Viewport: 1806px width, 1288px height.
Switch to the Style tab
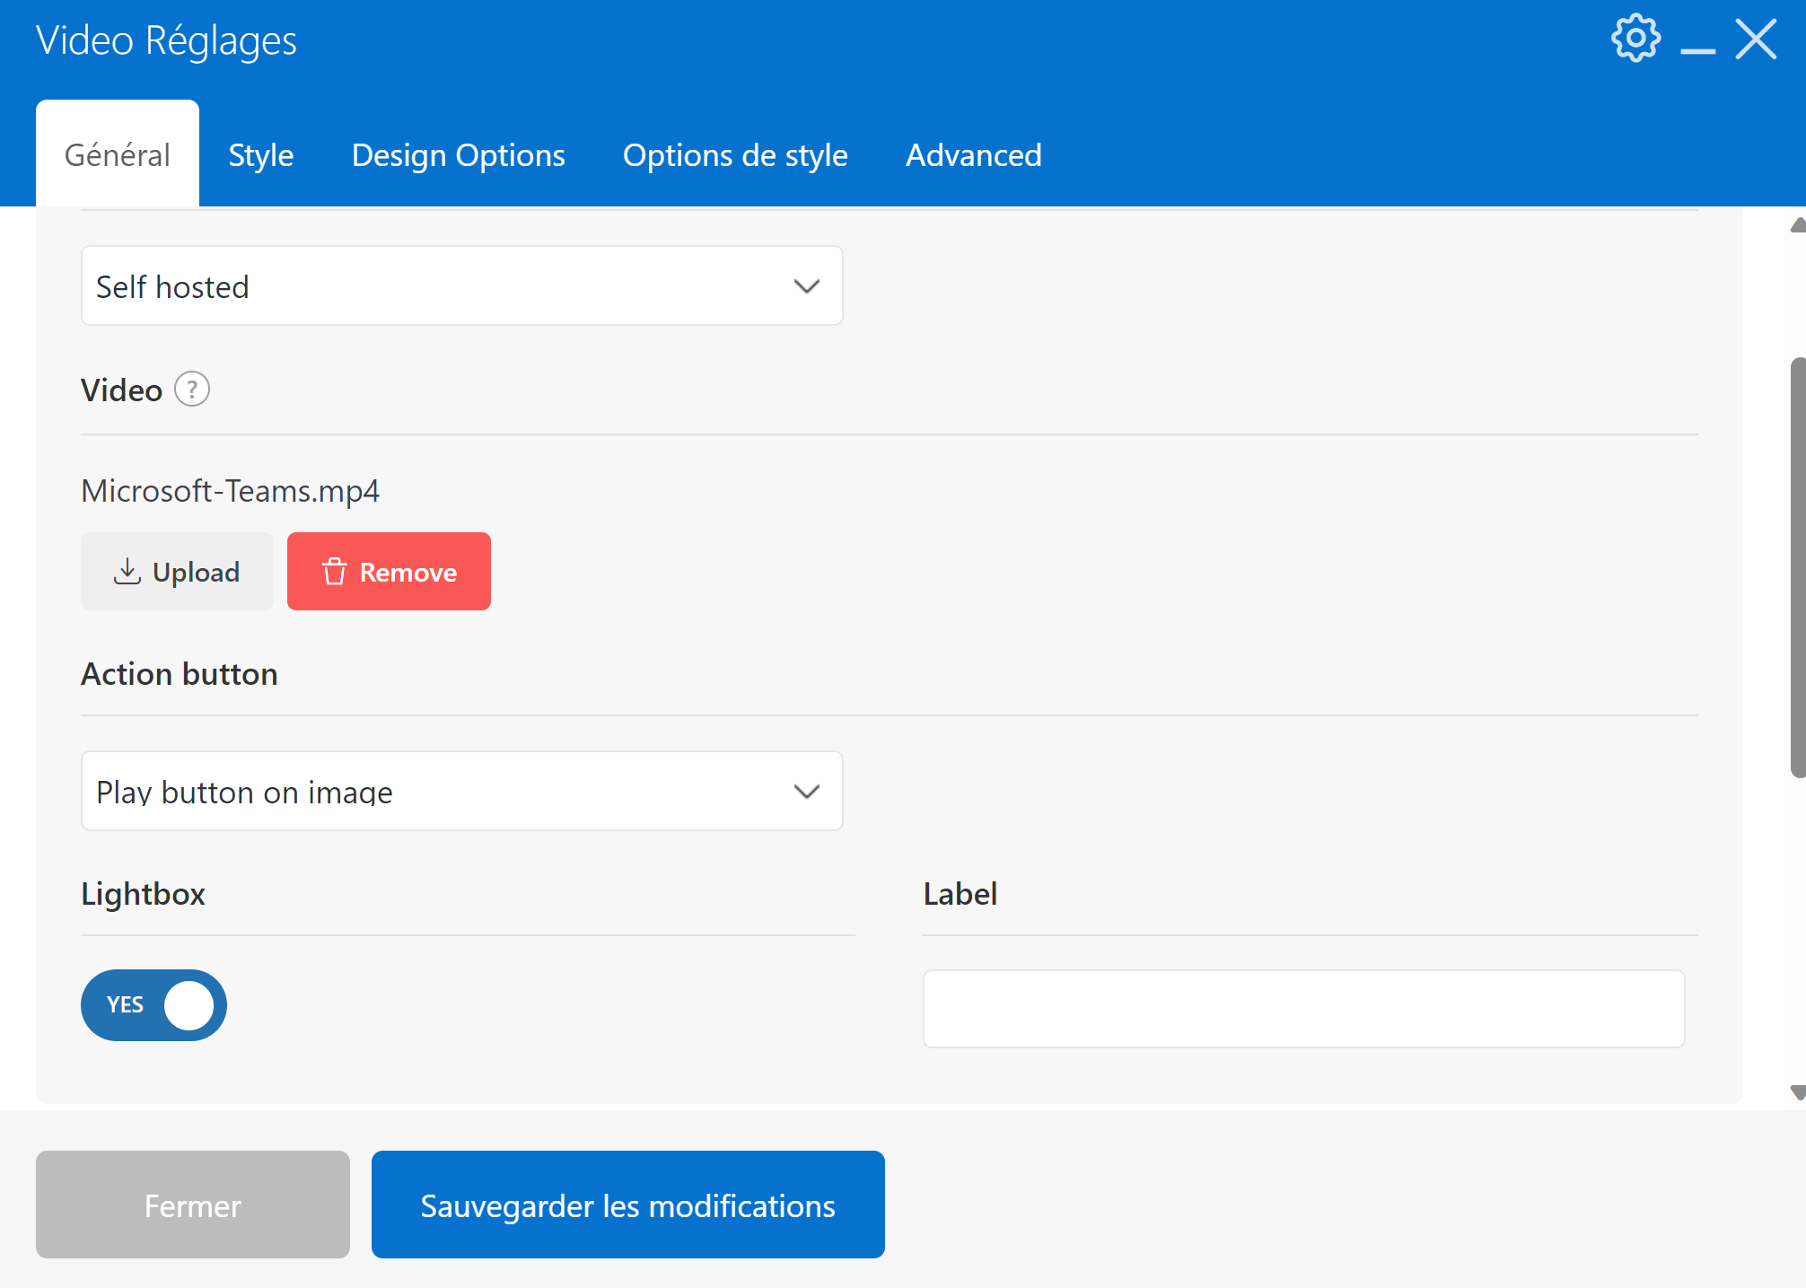pyautogui.click(x=261, y=154)
